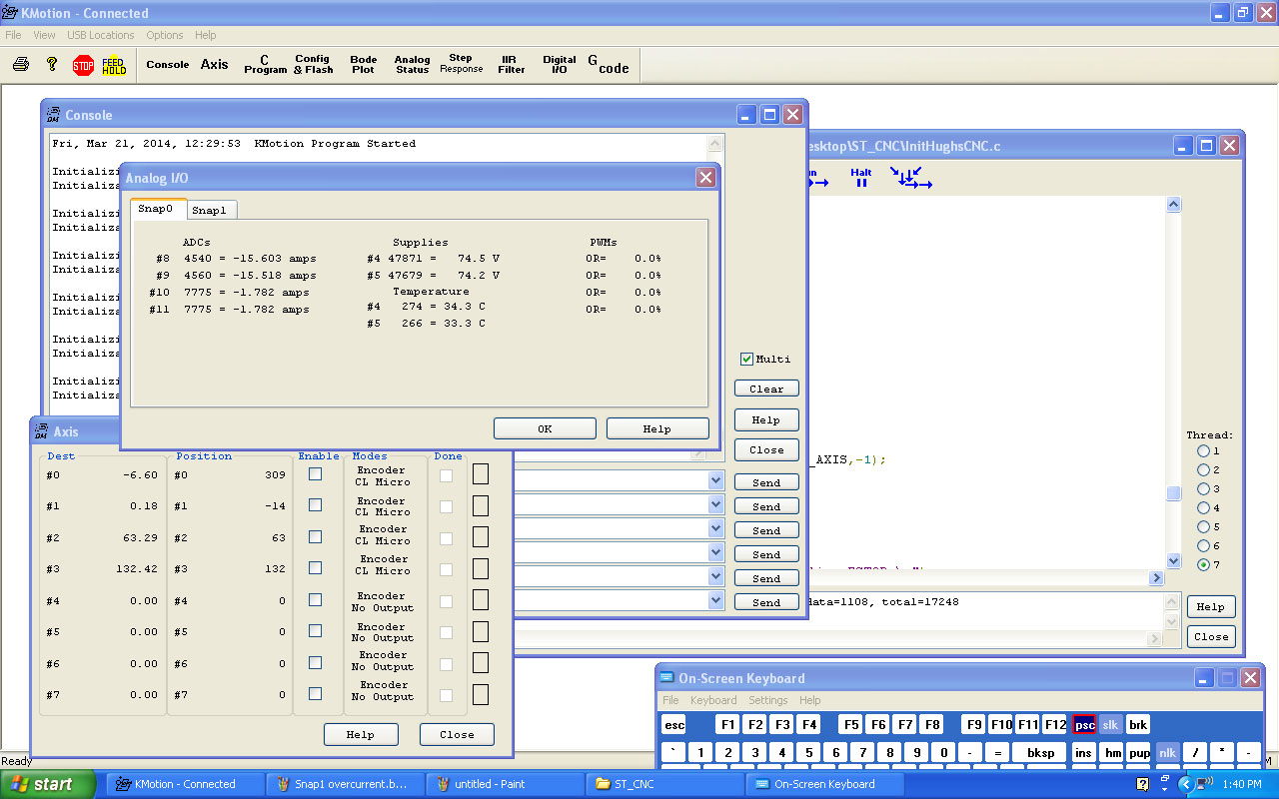Open the Step Response tool

tap(461, 65)
